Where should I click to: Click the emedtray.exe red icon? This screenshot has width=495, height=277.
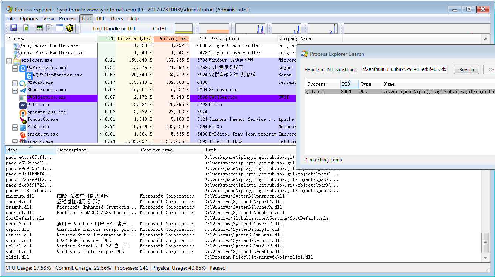pyautogui.click(x=23, y=134)
